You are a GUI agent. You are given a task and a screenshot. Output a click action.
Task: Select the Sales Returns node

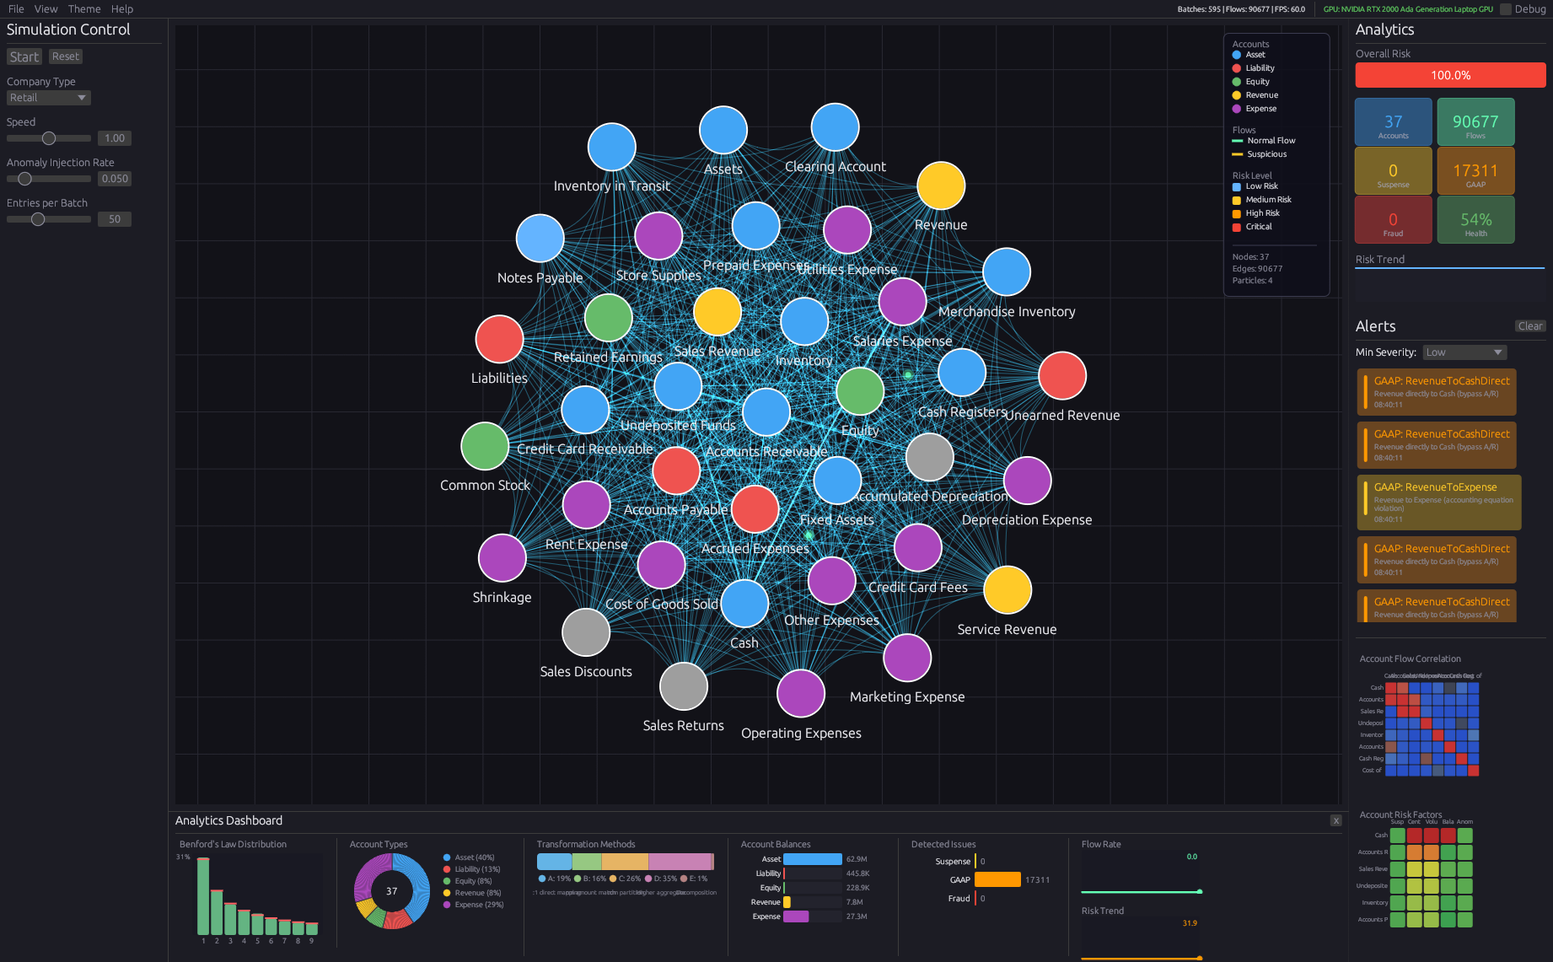pos(683,685)
